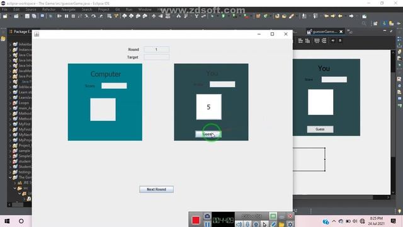The image size is (403, 227).
Task: Open the Source menu
Action: (31, 9)
